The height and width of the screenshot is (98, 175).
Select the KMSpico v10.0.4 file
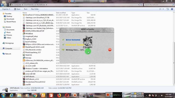click(40, 44)
